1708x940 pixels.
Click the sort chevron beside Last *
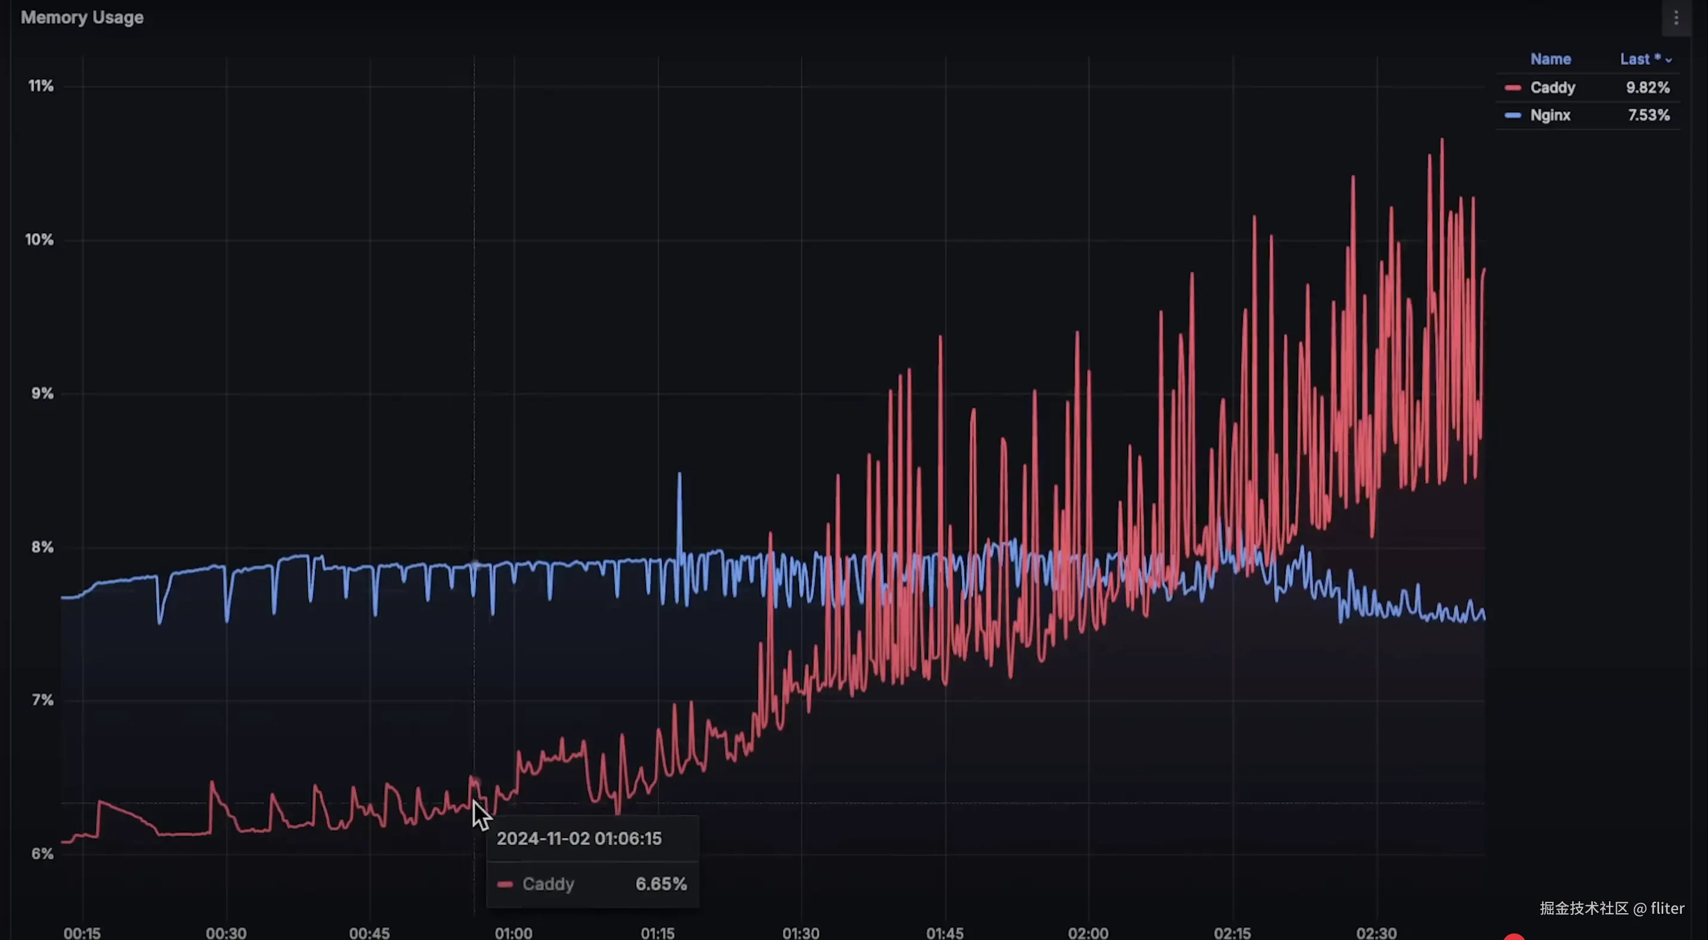1668,60
